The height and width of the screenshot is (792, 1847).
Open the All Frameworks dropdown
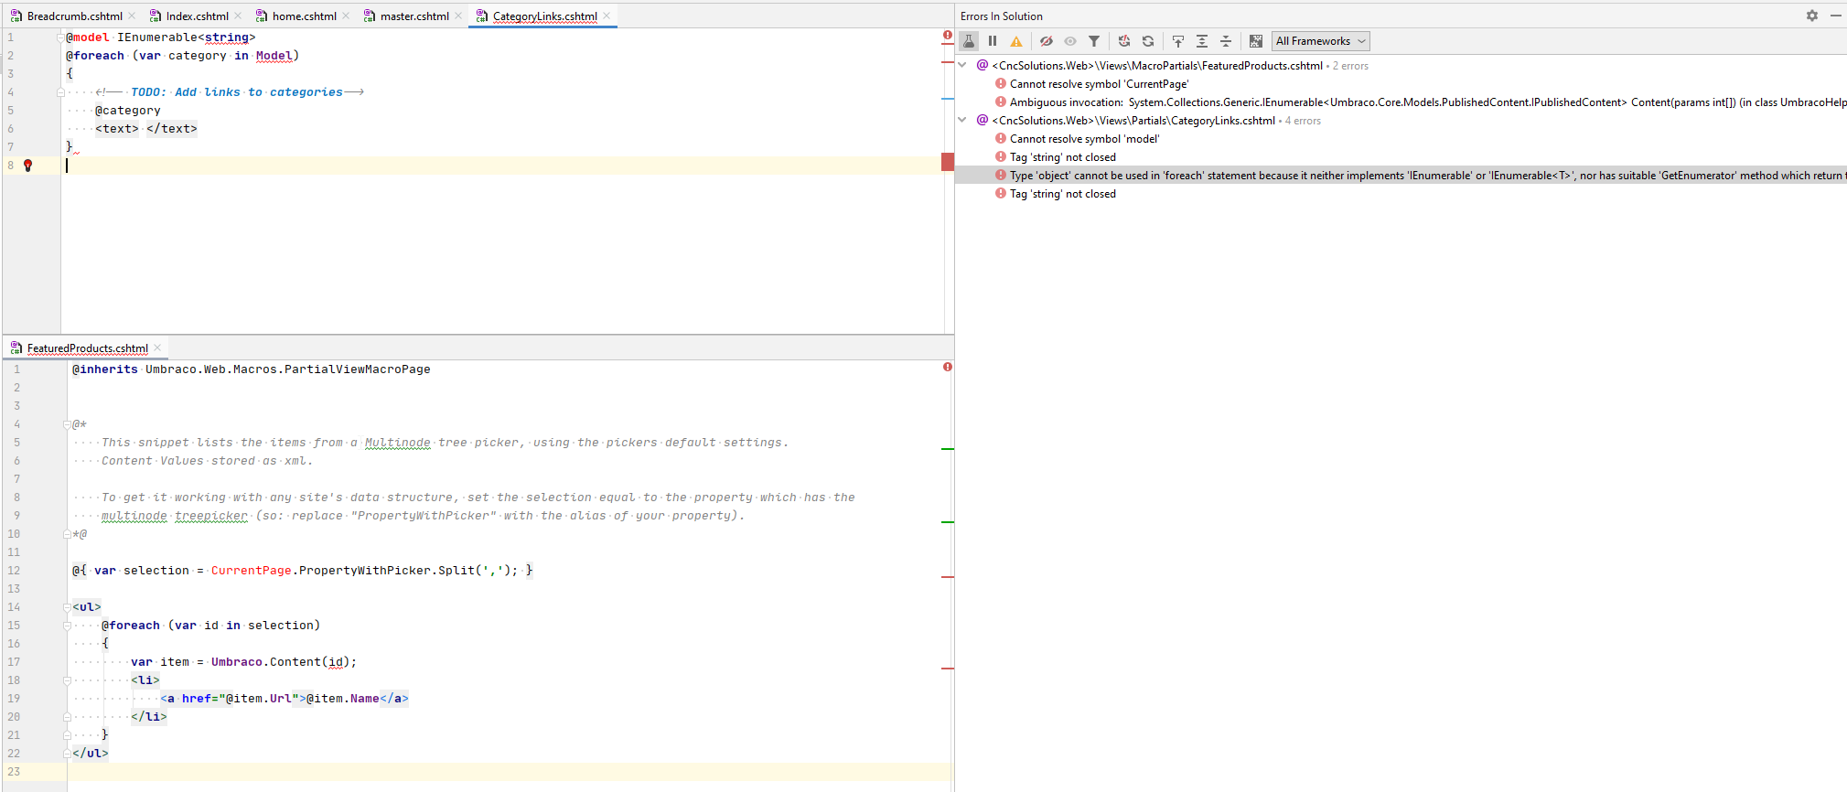point(1320,41)
